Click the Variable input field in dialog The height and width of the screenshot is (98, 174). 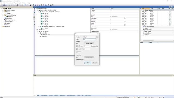click(89, 37)
